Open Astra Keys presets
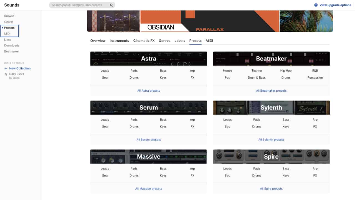 pyautogui.click(x=163, y=77)
